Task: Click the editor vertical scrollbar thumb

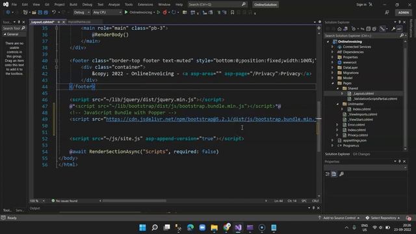Action: click(319, 126)
